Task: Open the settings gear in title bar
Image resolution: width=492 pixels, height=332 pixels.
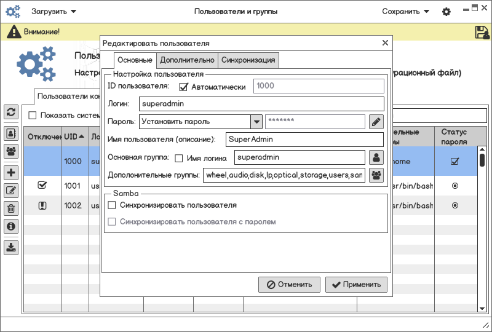Action: [446, 12]
